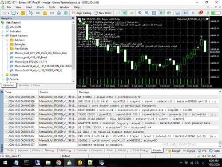Viewport: 222px width, 167px height.
Task: Select manus_gold_v019_v90_fixed expert
Action: point(31,57)
